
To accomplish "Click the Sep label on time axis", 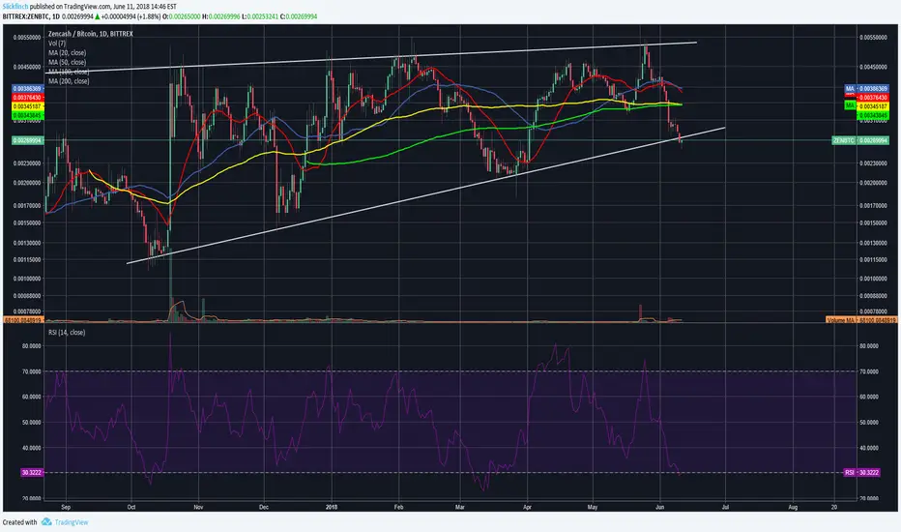I will 66,507.
